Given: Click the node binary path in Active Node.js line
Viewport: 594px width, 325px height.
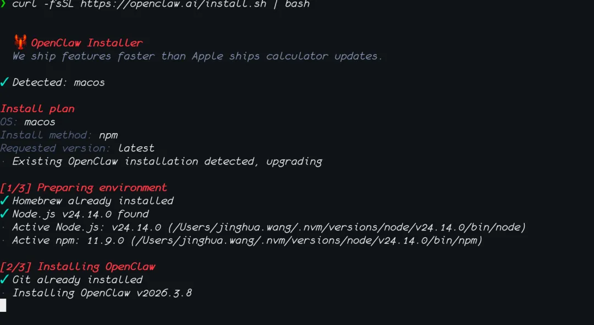Looking at the screenshot, I should [x=347, y=227].
